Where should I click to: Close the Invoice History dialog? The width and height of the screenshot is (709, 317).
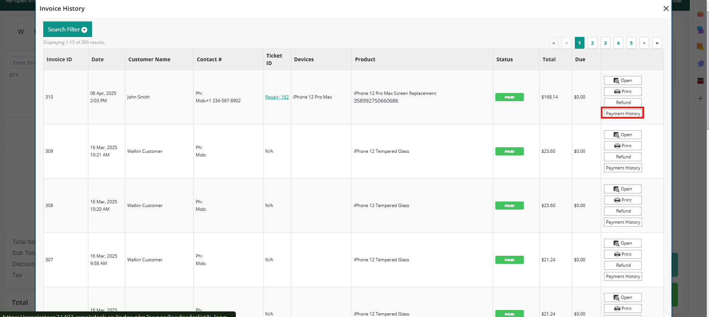[x=666, y=8]
